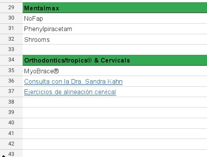Select the Phenylpiracetam cell
207x157 pixels.
click(115, 29)
